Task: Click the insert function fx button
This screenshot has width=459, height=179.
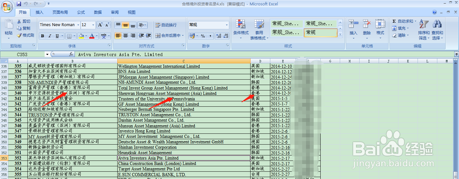Action: tap(71, 54)
